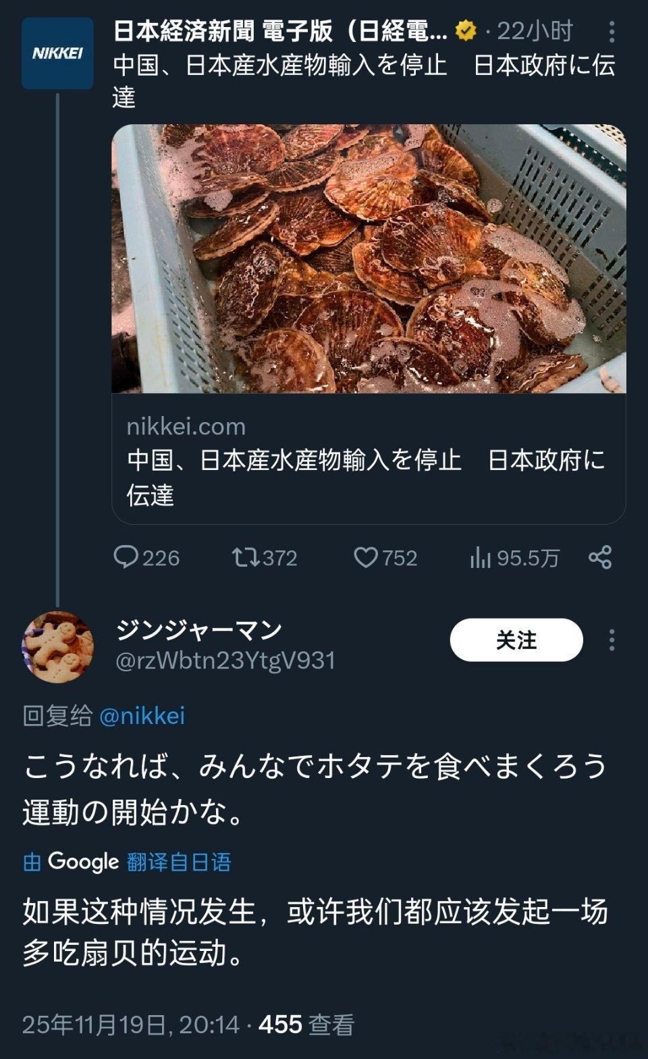Open the three-dot menu on the Nikkei tweet

point(611,30)
